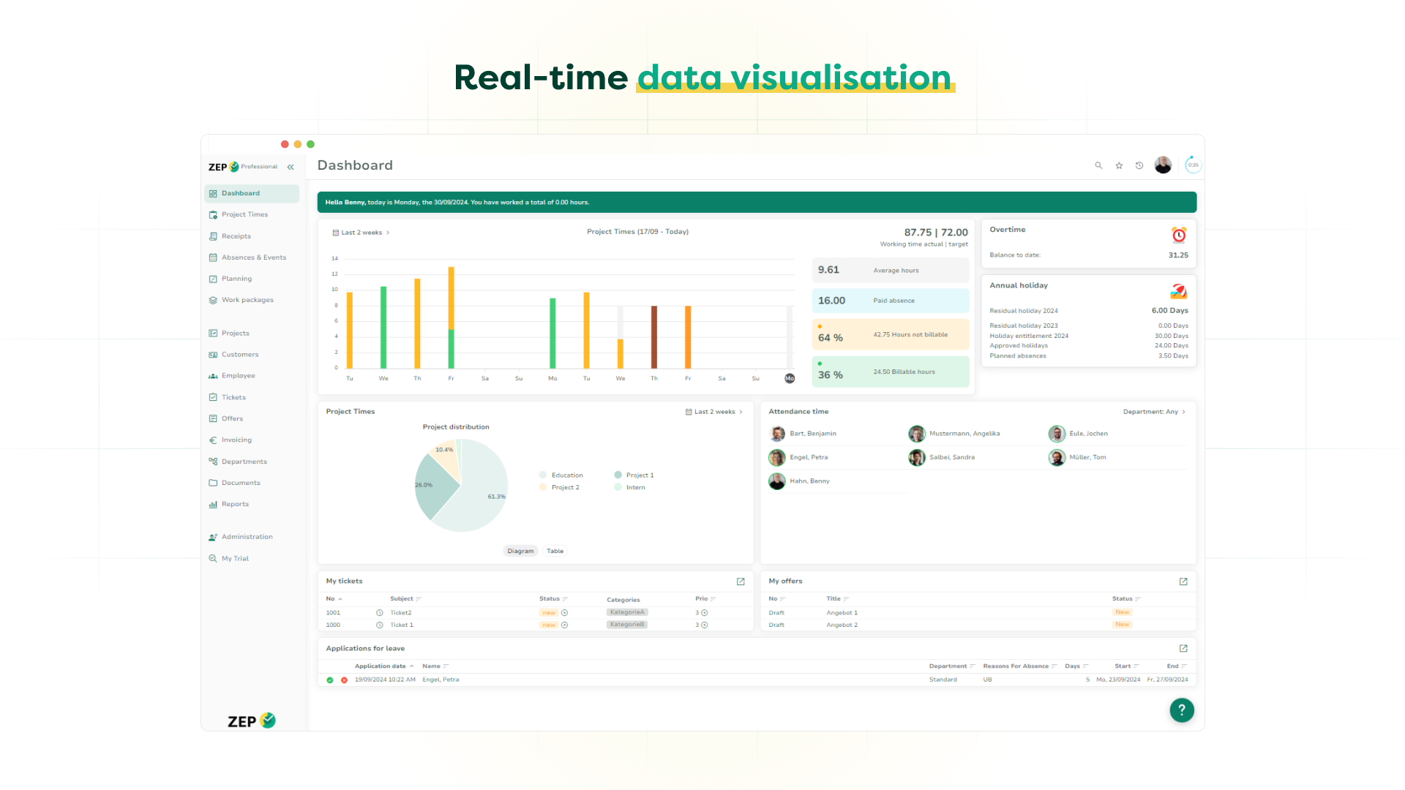This screenshot has height=790, width=1405.
Task: Expand Last 2 weeks in Project Times pie panel
Action: [714, 412]
